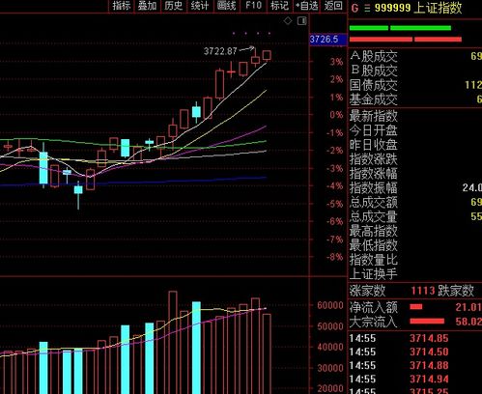Click the 统计 statistics button
This screenshot has height=394, width=482.
pos(200,6)
